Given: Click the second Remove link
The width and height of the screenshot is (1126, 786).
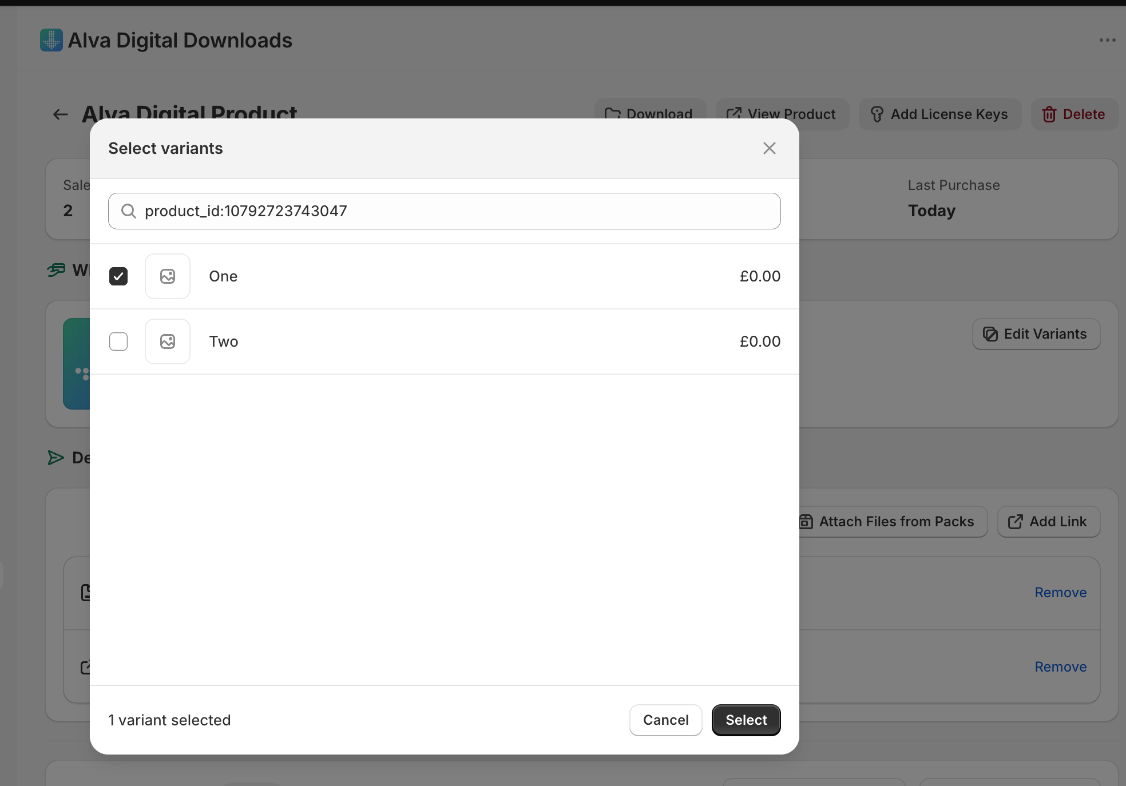Looking at the screenshot, I should click(x=1061, y=667).
